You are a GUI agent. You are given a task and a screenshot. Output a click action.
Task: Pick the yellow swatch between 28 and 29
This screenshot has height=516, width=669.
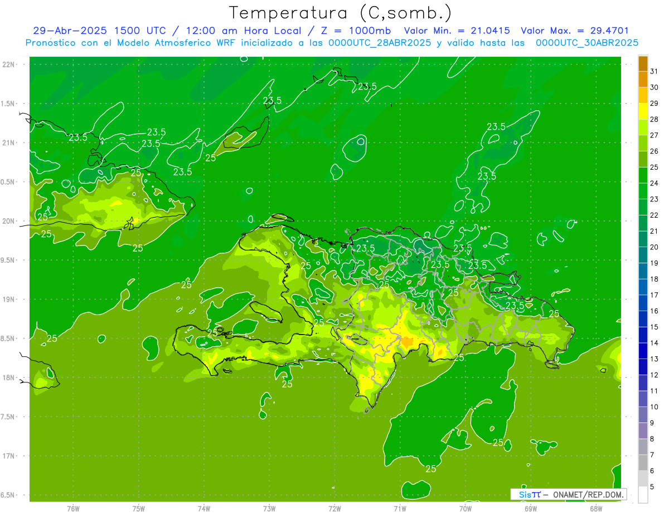point(643,111)
